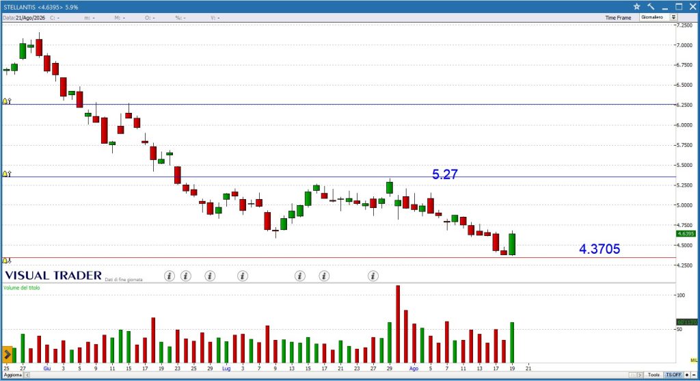Image resolution: width=700 pixels, height=381 pixels.
Task: Click the tallest red volume bar
Action: (x=398, y=324)
